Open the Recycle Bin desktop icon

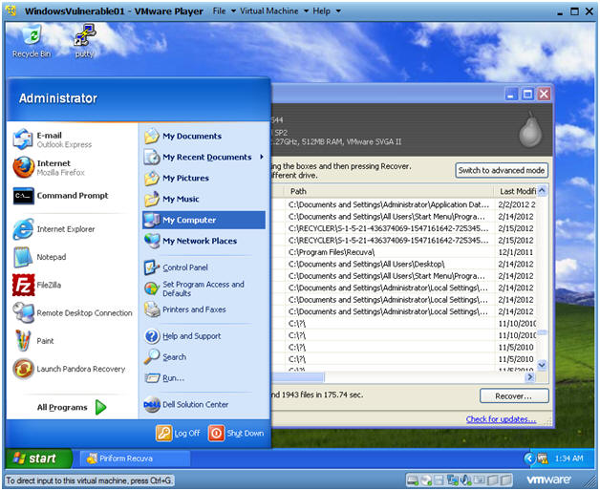pyautogui.click(x=32, y=41)
